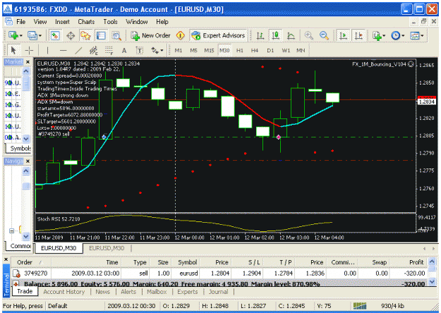Select the text label T tool
This screenshot has width=441, height=313.
[x=140, y=51]
